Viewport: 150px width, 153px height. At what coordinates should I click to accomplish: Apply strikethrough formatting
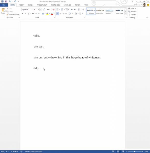click(33, 14)
